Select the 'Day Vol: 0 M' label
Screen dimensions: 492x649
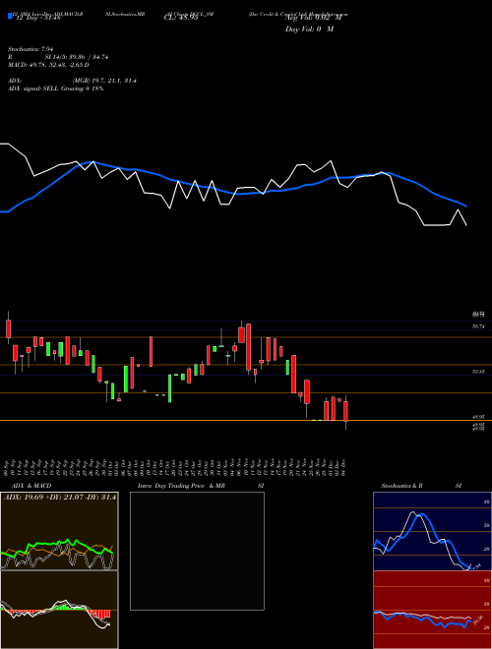click(309, 29)
